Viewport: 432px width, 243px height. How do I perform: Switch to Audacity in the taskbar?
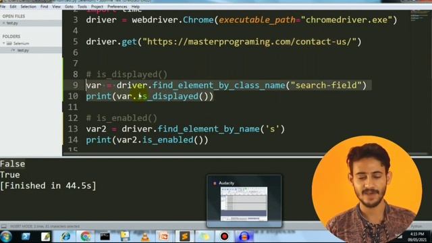coord(244,236)
